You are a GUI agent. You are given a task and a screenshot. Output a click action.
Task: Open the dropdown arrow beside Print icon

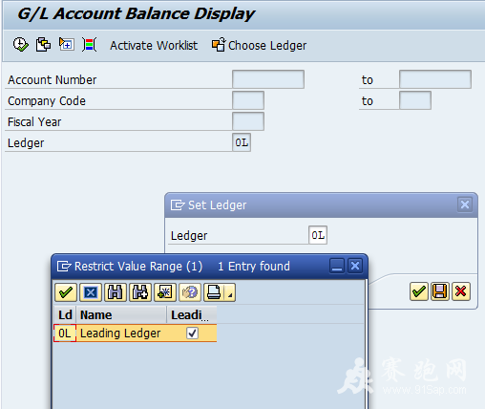coord(230,292)
